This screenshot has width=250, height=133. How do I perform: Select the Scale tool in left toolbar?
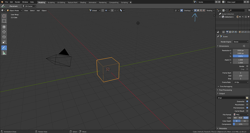(4, 42)
